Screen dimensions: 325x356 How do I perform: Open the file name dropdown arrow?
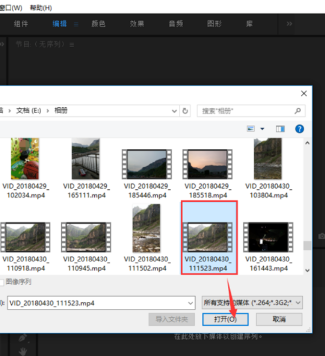[x=191, y=303]
